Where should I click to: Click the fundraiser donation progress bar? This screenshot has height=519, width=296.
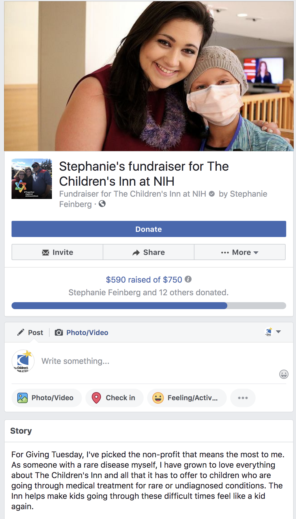[149, 306]
